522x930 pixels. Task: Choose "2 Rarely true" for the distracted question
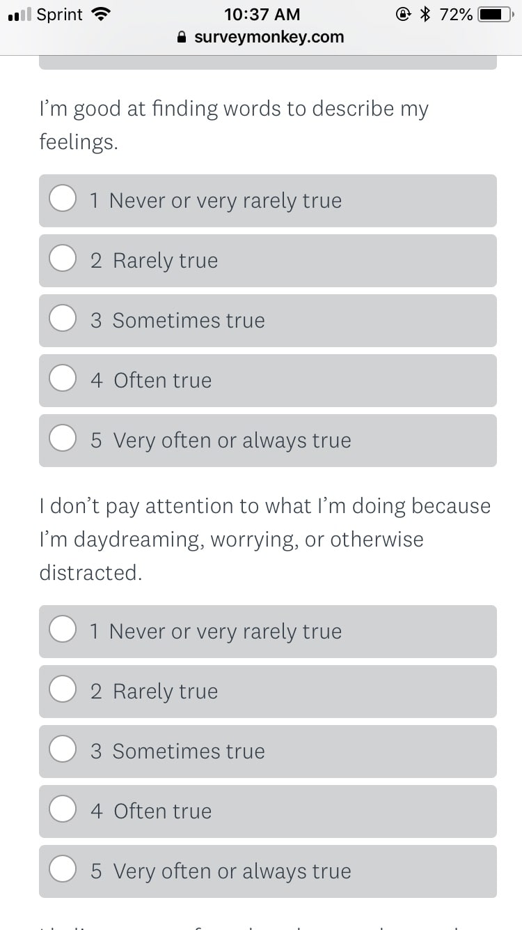click(63, 692)
